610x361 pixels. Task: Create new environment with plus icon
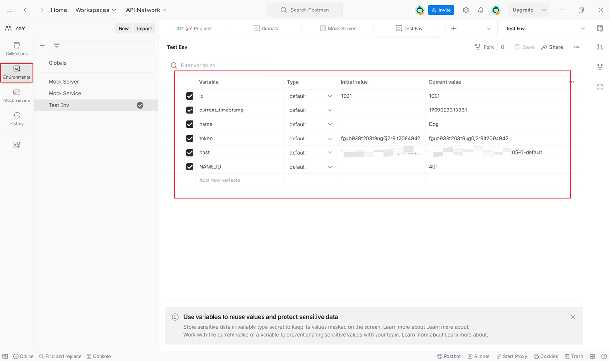tap(42, 45)
